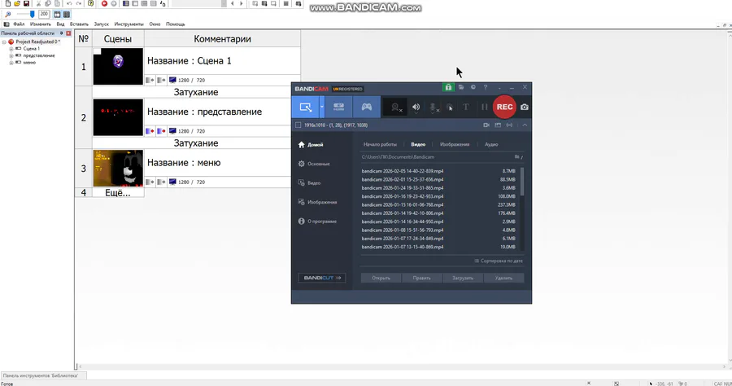The height and width of the screenshot is (386, 732).
Task: Click the Cut scissors icon
Action: coord(39,3)
